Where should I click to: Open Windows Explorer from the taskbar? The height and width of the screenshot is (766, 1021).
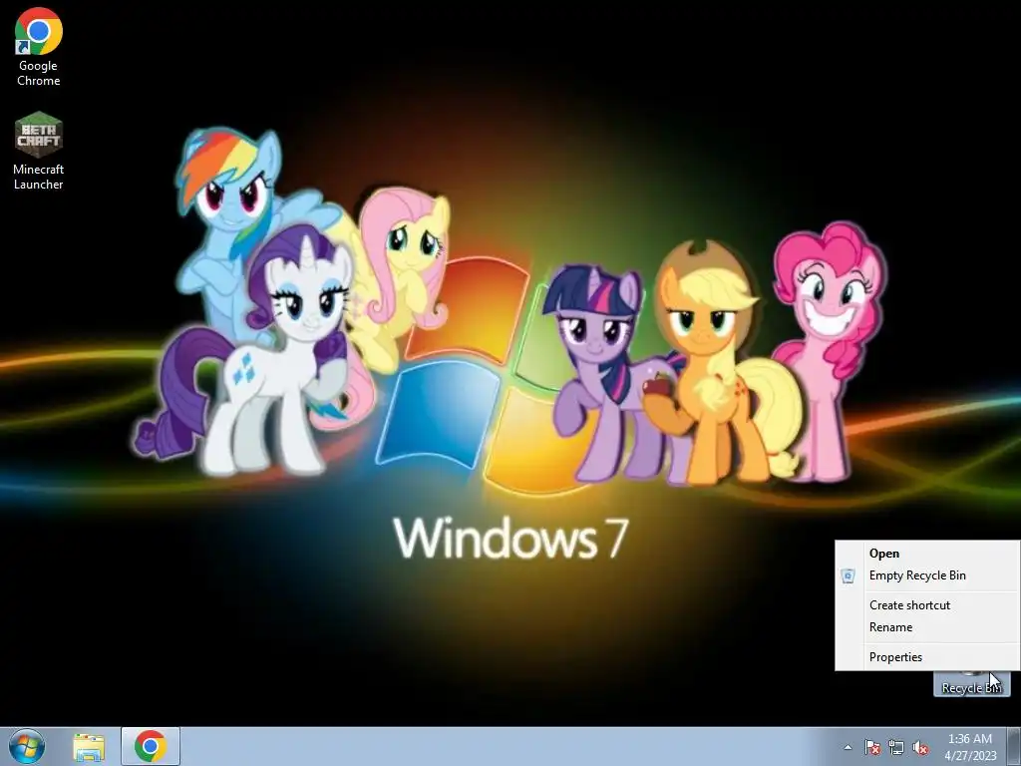(x=89, y=747)
